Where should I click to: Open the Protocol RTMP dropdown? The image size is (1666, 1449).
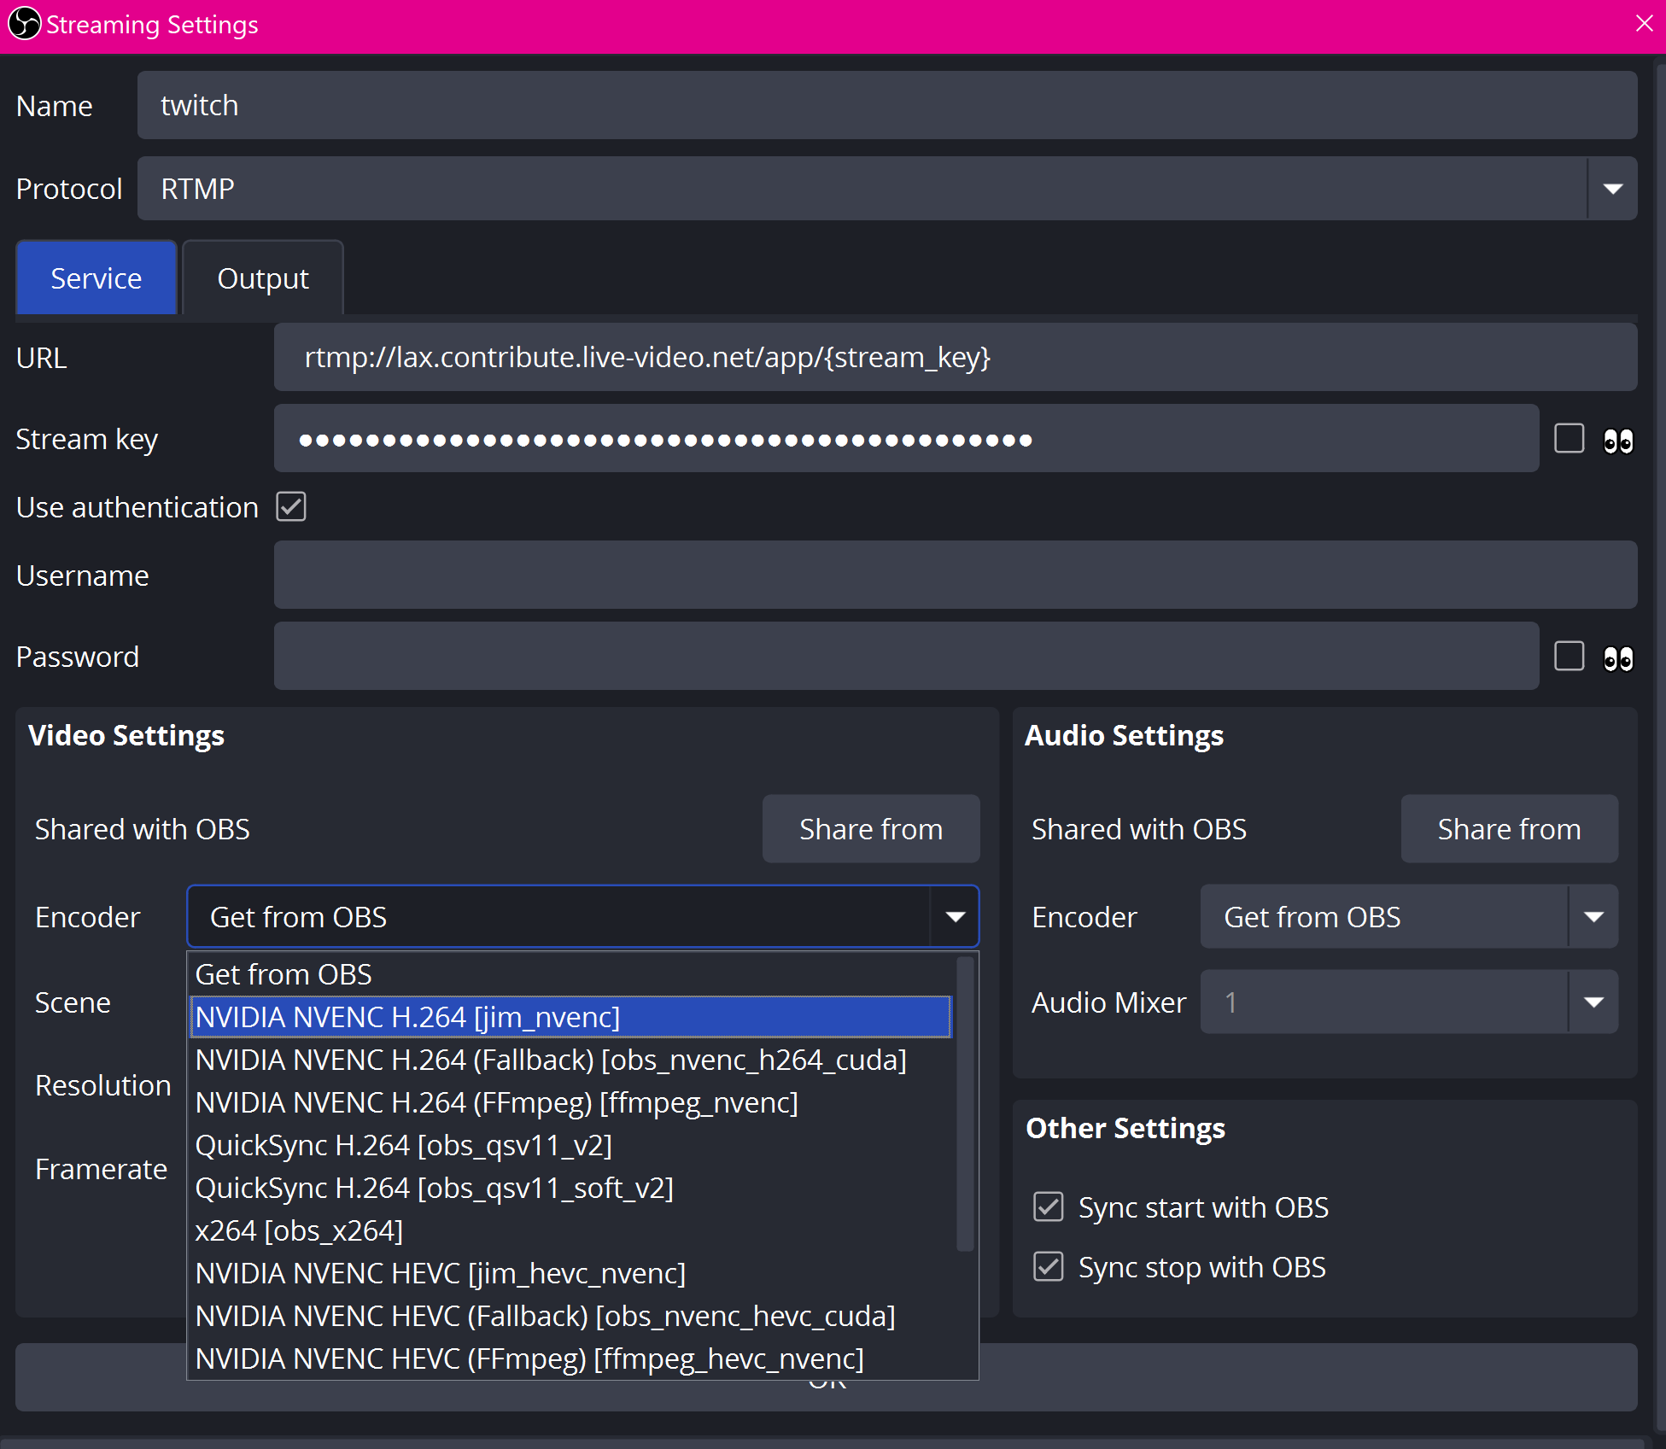(x=887, y=189)
